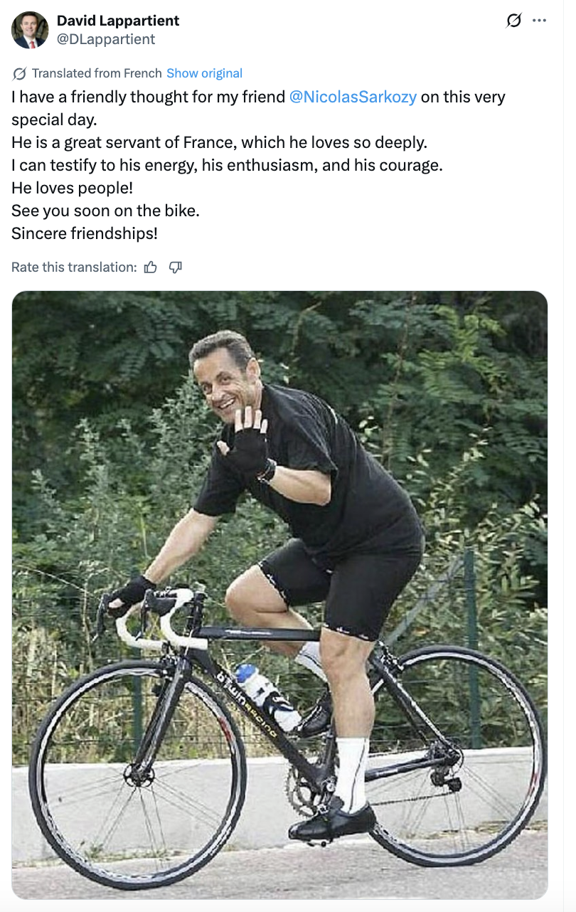Click the "Rate this translation:" label
This screenshot has width=576, height=912.
point(74,267)
